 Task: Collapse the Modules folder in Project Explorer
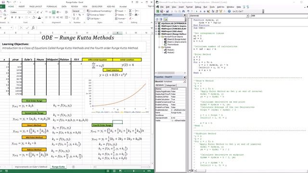pos(159,47)
